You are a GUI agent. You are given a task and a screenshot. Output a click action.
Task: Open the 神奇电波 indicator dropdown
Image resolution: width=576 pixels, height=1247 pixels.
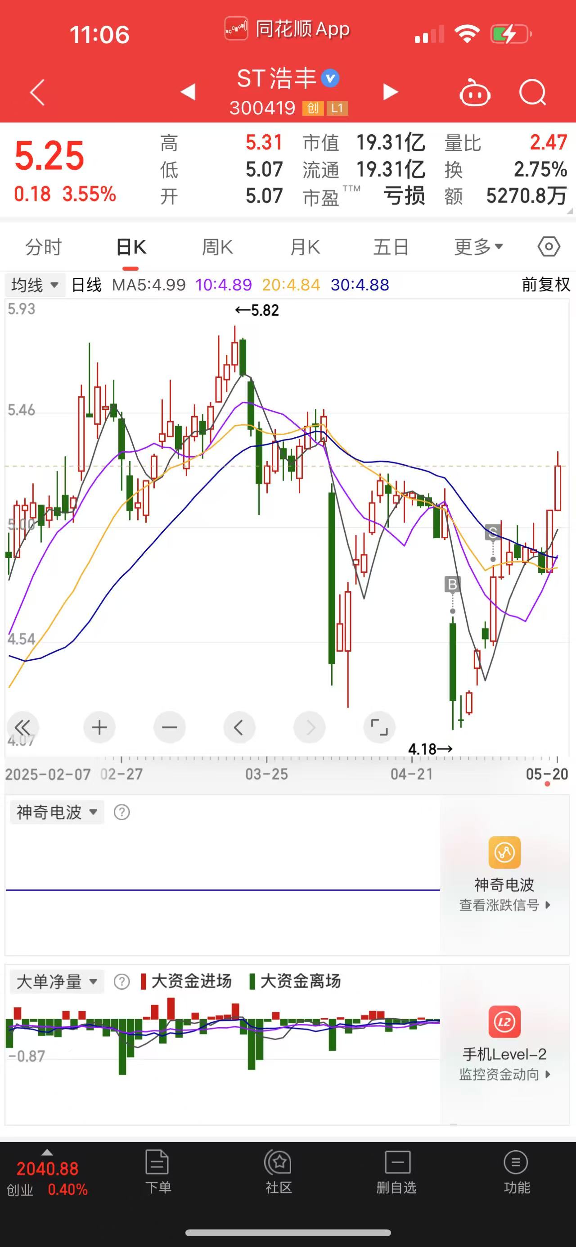pyautogui.click(x=57, y=812)
